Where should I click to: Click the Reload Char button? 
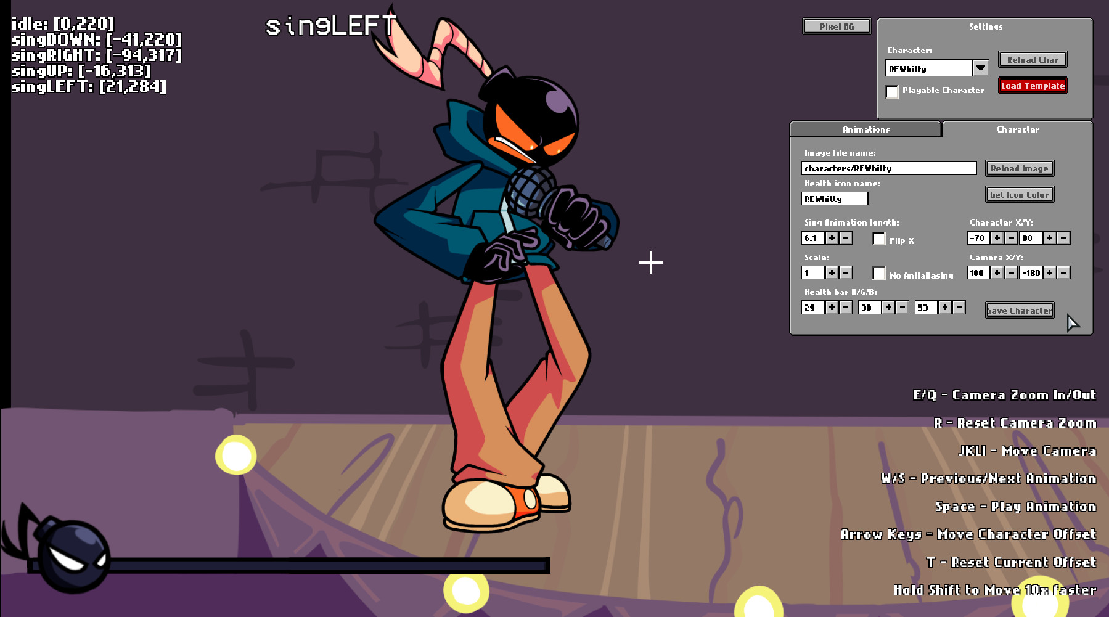pyautogui.click(x=1032, y=59)
